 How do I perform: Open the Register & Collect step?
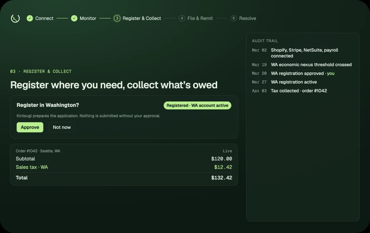coord(141,18)
